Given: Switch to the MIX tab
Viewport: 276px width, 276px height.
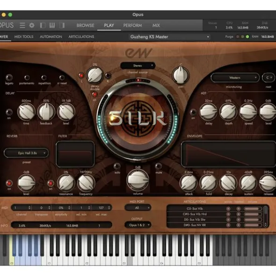Looking at the screenshot, I should (156, 25).
